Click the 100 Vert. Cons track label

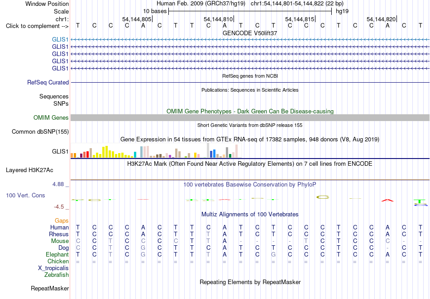pos(25,195)
